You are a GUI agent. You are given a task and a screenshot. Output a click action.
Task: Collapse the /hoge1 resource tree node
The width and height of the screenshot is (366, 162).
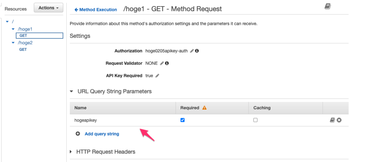pyautogui.click(x=13, y=29)
